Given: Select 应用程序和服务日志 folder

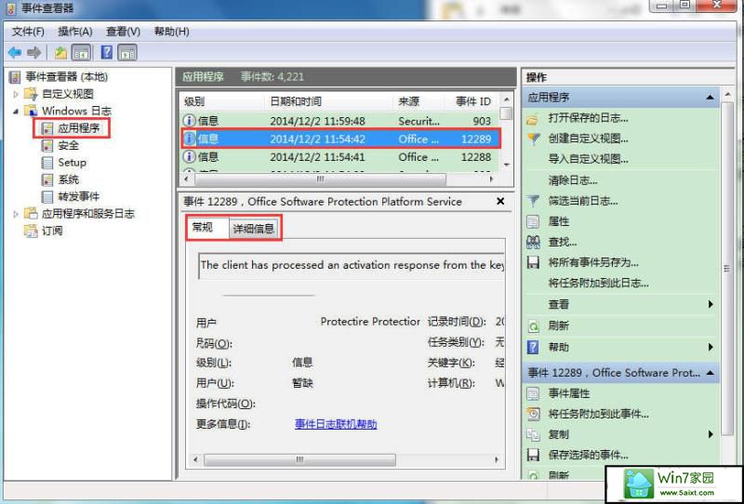Looking at the screenshot, I should [x=88, y=214].
